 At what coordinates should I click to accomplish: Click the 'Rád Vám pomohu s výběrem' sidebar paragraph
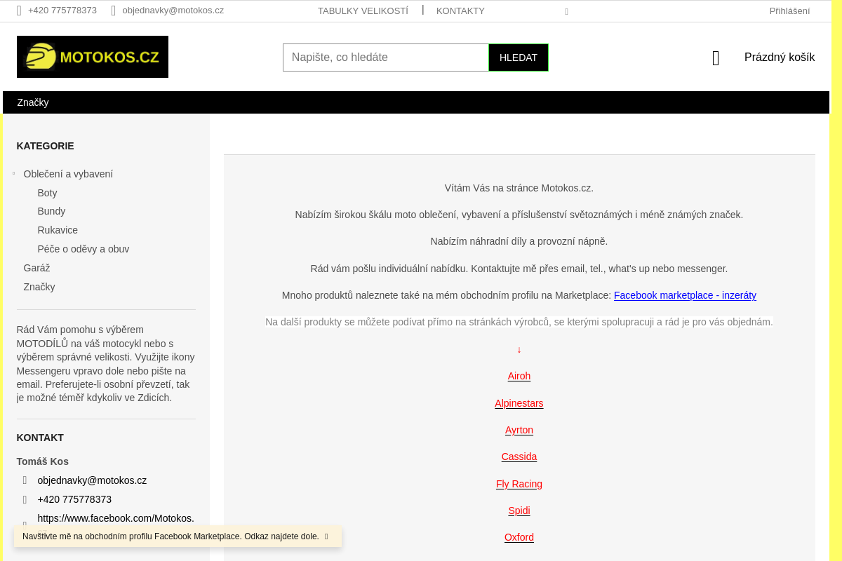(x=106, y=364)
